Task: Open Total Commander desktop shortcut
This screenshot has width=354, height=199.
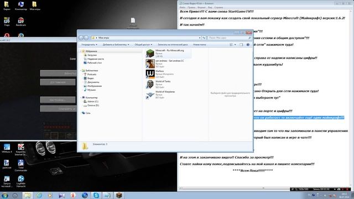Action: [21, 165]
